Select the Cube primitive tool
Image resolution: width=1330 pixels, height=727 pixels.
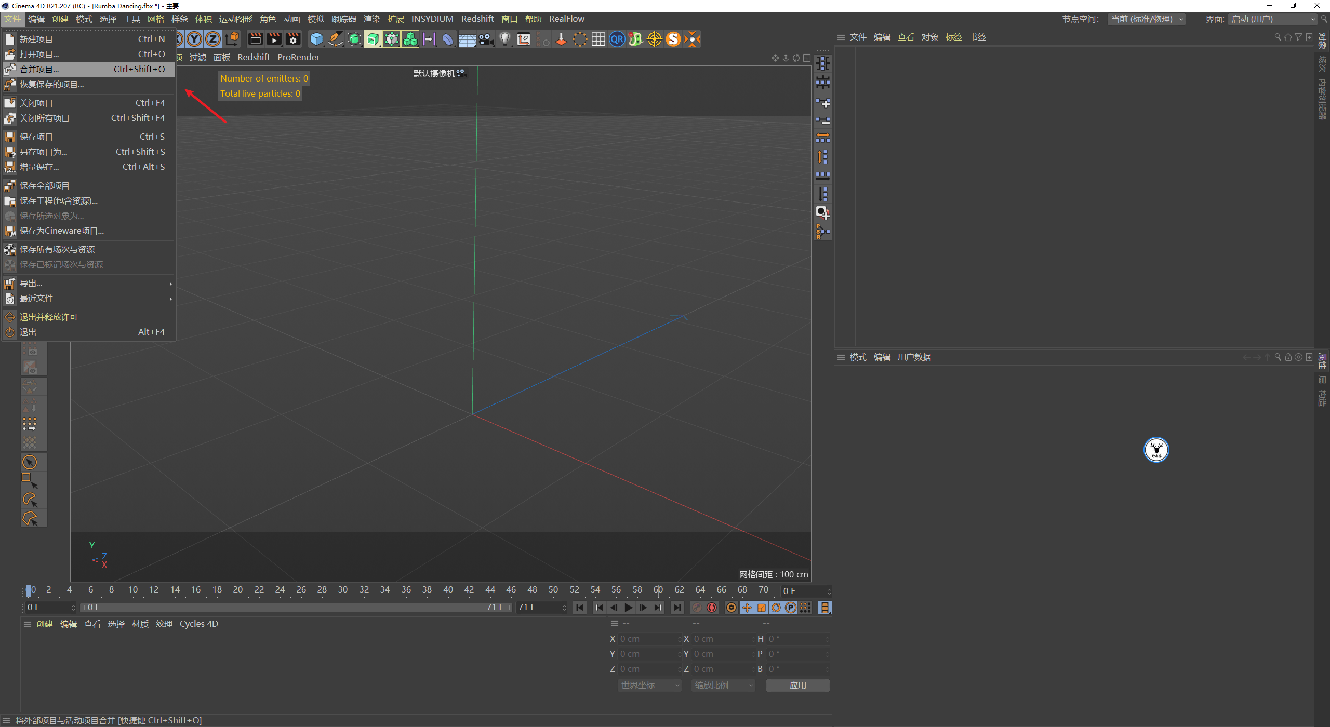click(316, 39)
